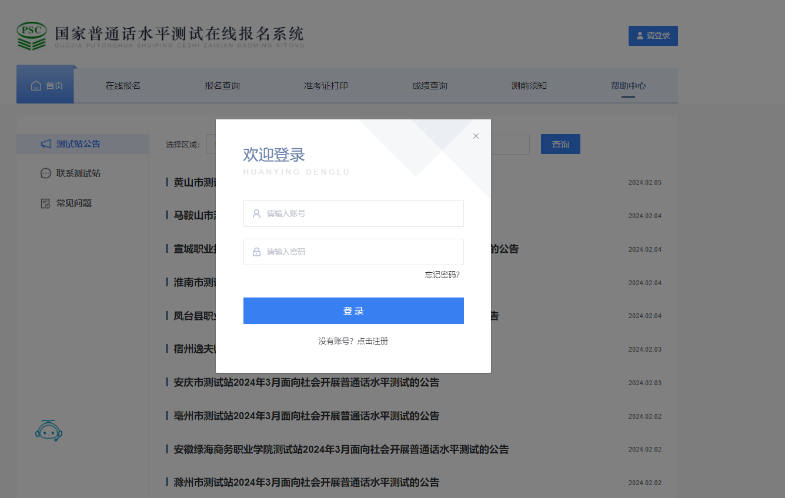The image size is (785, 498).
Task: Click the 查询 search button
Action: (x=560, y=144)
